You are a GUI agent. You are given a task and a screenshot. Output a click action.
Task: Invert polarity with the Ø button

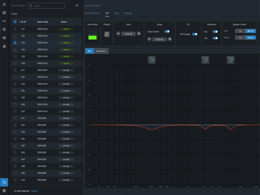(x=107, y=34)
